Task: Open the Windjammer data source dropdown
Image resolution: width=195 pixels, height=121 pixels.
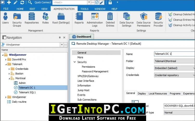Action: point(62,45)
